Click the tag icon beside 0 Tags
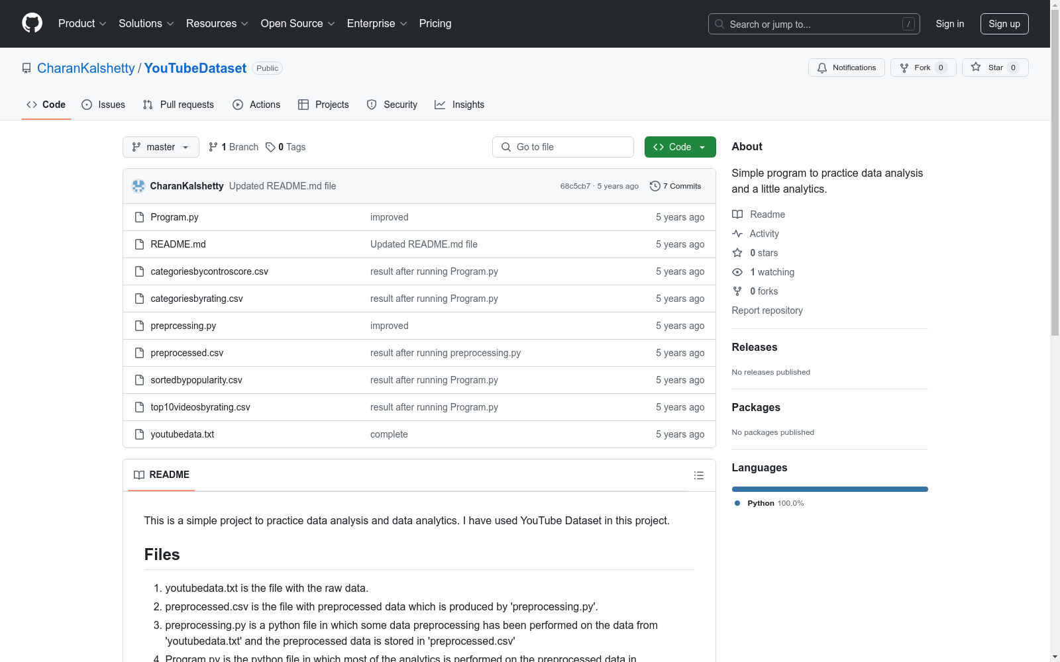The height and width of the screenshot is (662, 1060). click(x=270, y=147)
